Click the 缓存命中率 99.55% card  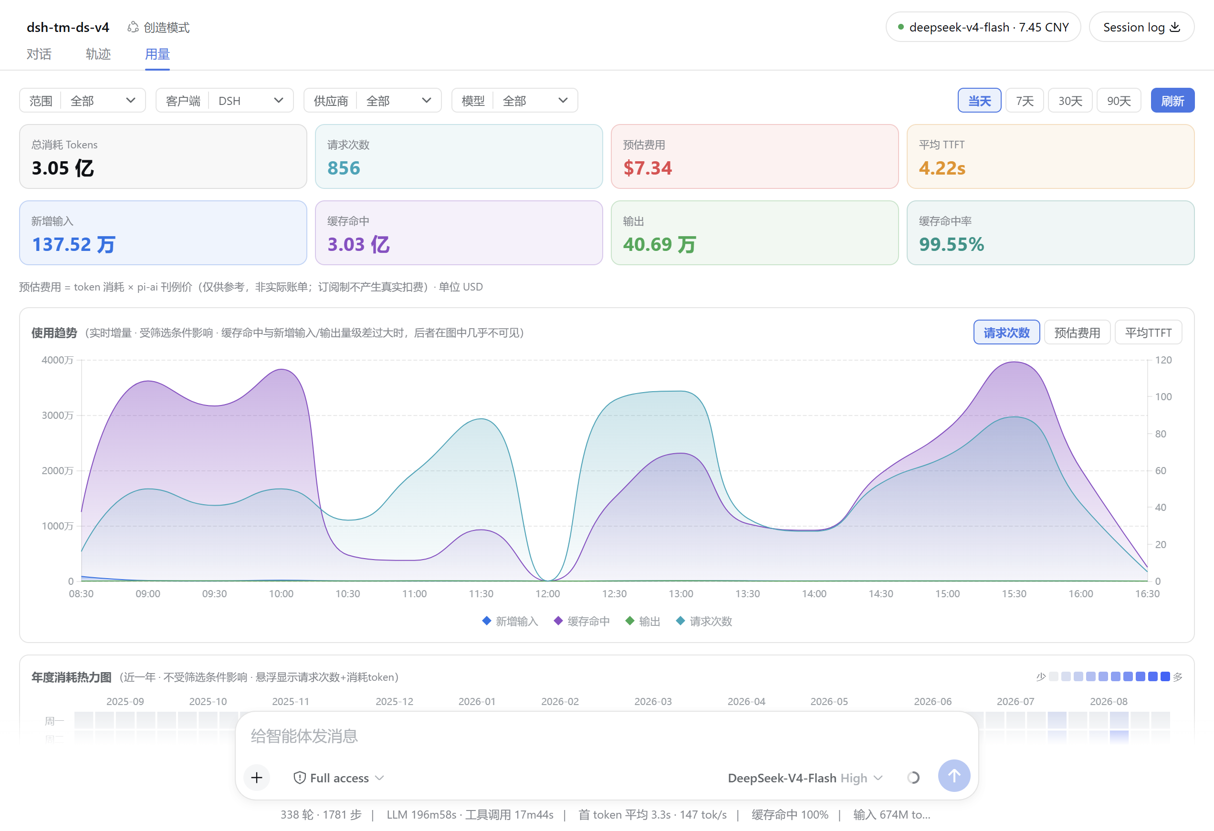1050,232
